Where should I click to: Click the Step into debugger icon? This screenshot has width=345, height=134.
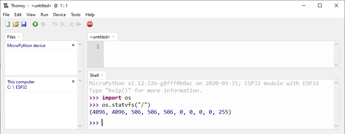point(63,24)
